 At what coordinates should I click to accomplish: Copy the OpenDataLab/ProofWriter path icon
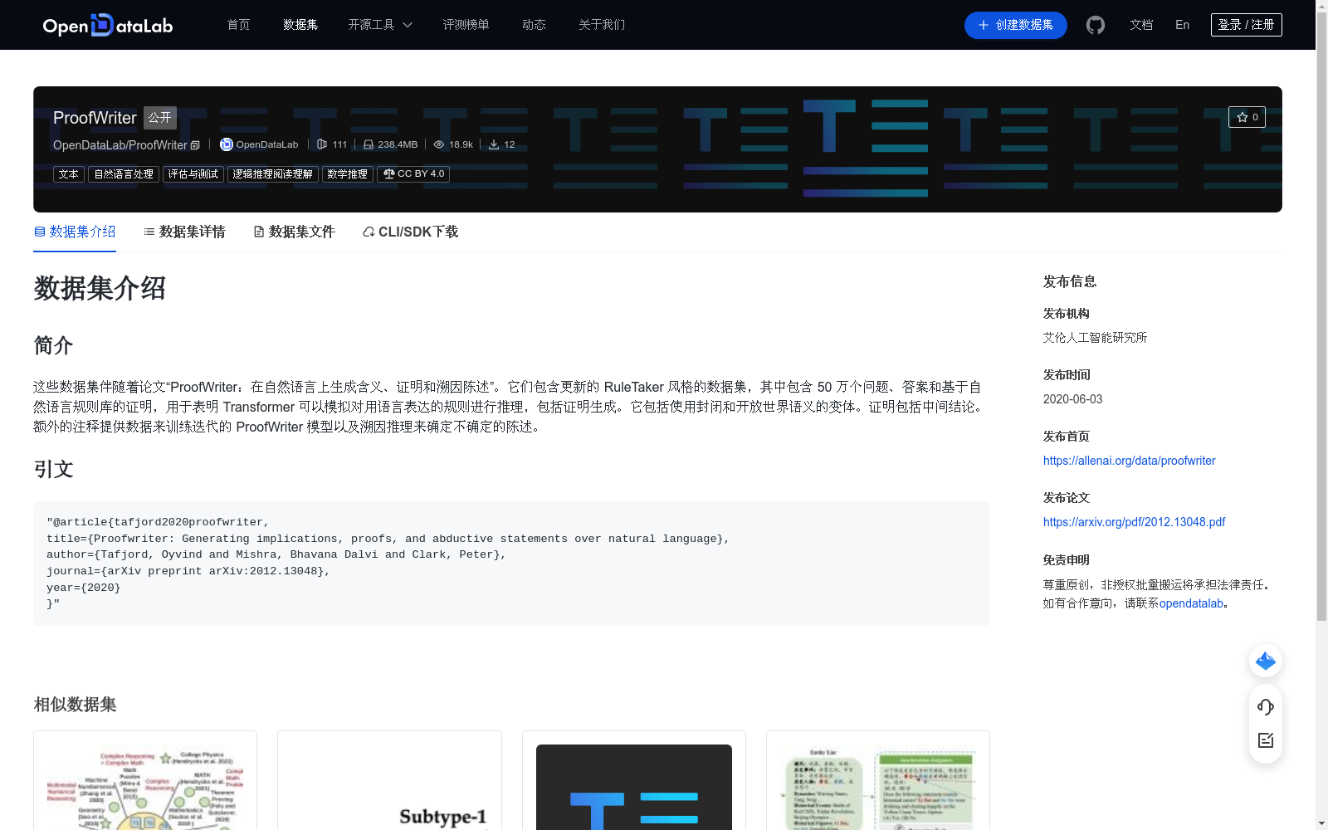tap(195, 145)
